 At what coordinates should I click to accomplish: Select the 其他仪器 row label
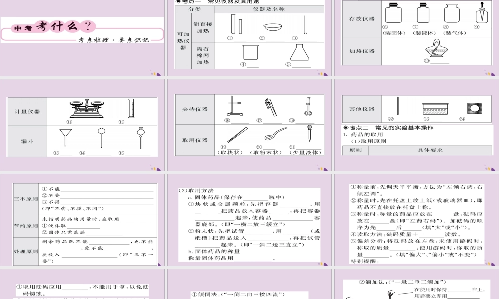coord(362,109)
